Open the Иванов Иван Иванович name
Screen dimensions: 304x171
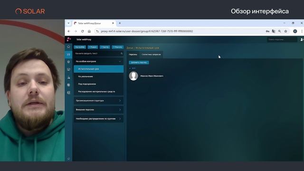(x=152, y=76)
